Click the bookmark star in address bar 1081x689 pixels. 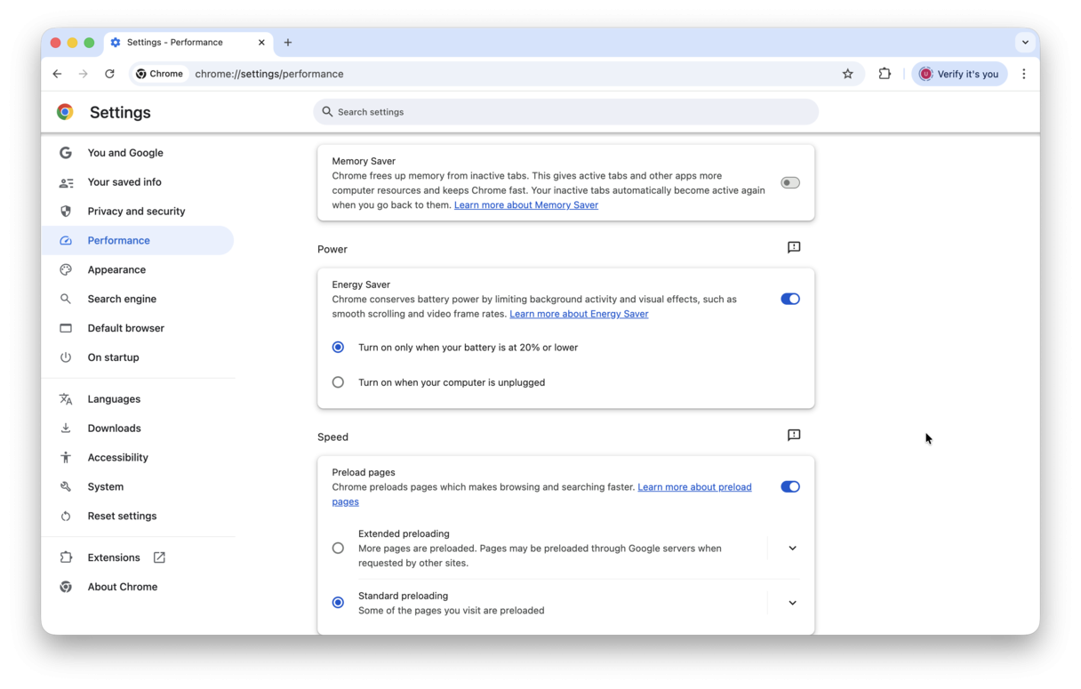pos(847,74)
